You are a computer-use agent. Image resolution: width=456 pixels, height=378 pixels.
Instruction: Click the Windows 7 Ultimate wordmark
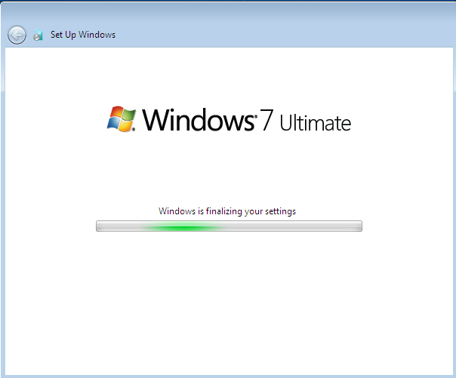[x=247, y=120]
